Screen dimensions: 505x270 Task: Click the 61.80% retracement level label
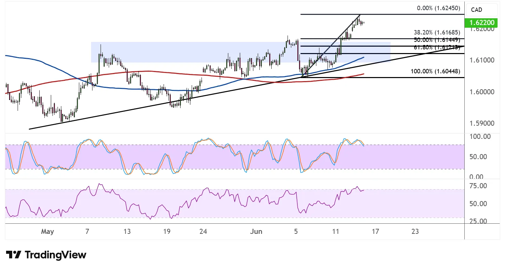(x=437, y=47)
